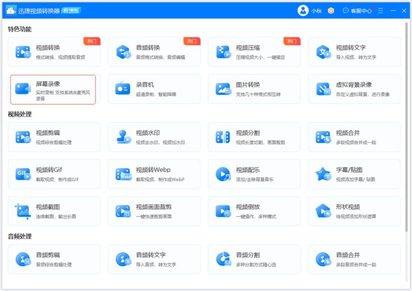Select the 音频剪辑 audio editing icon

[23, 259]
